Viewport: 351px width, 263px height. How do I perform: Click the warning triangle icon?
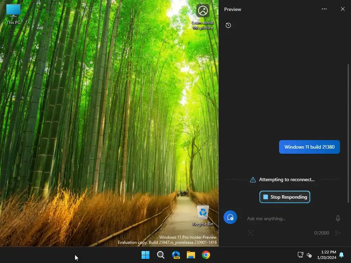point(253,179)
